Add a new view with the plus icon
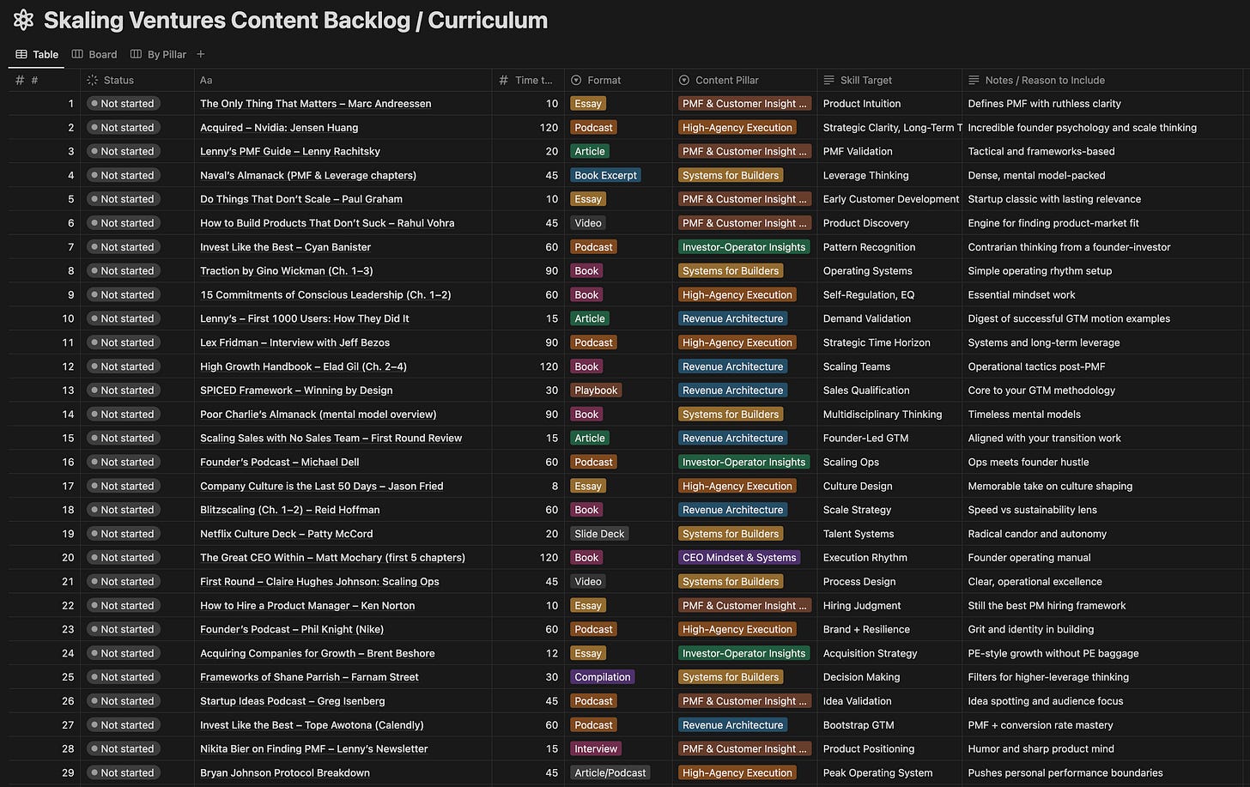This screenshot has width=1250, height=787. coord(201,54)
